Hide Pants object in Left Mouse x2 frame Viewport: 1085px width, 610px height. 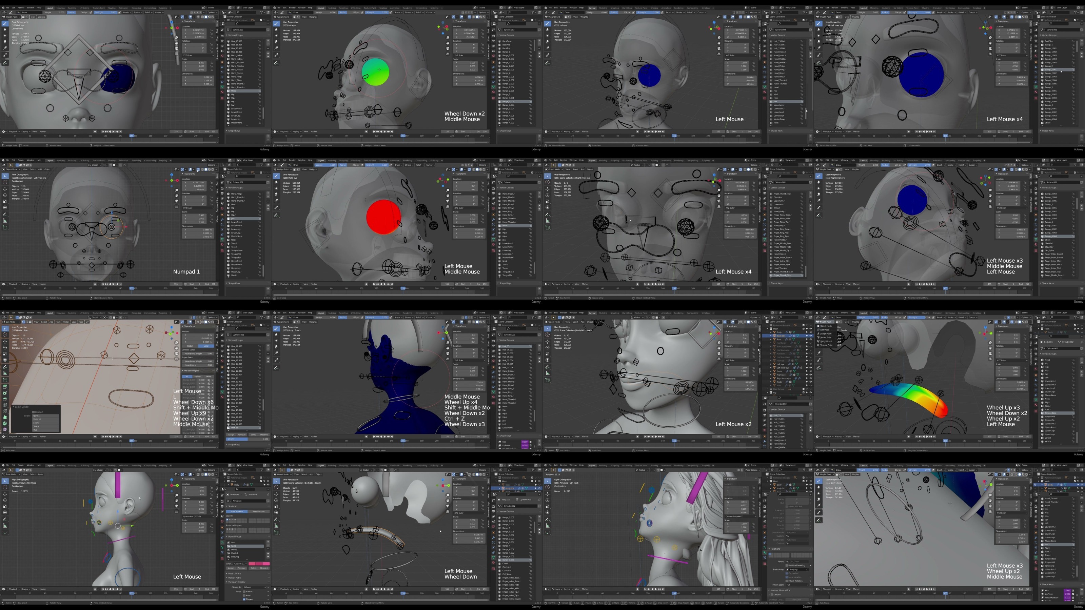pos(811,371)
